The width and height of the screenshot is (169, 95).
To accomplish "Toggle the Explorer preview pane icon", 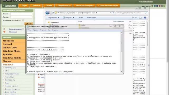I will click(x=140, y=18).
